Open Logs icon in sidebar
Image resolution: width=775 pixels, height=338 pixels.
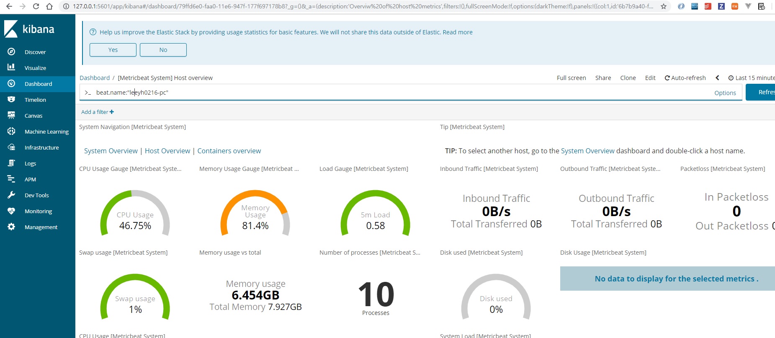[x=11, y=163]
